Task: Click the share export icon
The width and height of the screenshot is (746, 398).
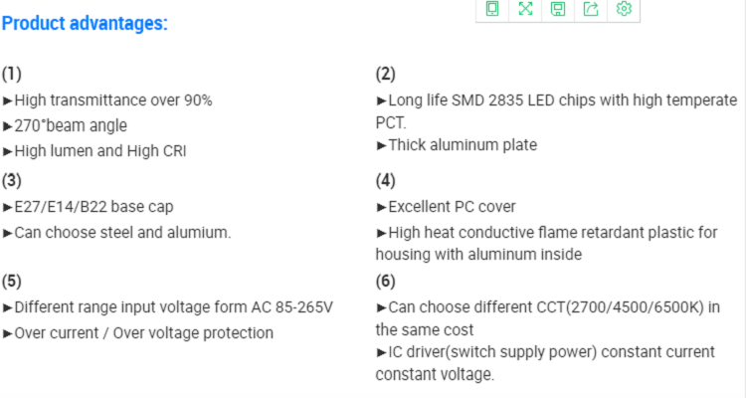Action: (x=591, y=9)
